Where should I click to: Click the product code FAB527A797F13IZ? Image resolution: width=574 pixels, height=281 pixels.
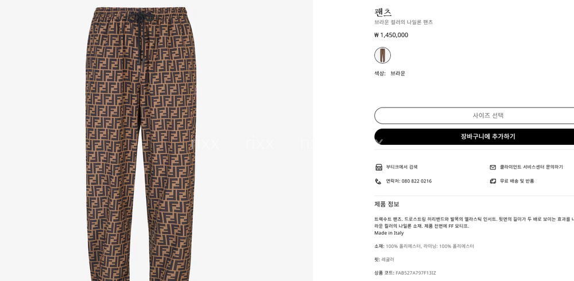[x=416, y=273]
